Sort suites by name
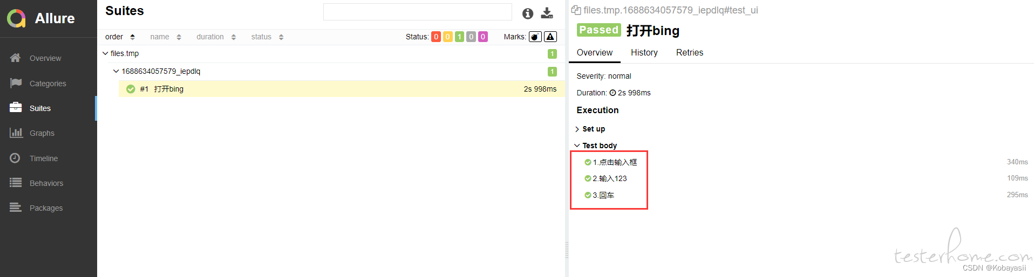Screen dimensions: 1034x277 click(166, 37)
